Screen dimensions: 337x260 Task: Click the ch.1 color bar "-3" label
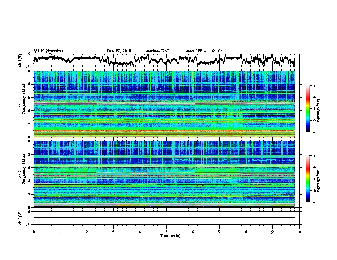[314, 85]
